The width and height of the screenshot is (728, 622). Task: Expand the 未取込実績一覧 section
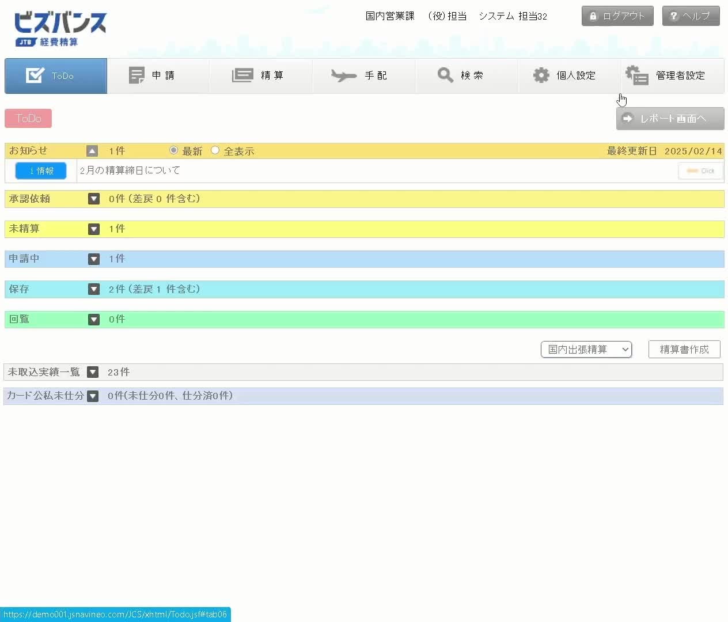[x=93, y=372]
